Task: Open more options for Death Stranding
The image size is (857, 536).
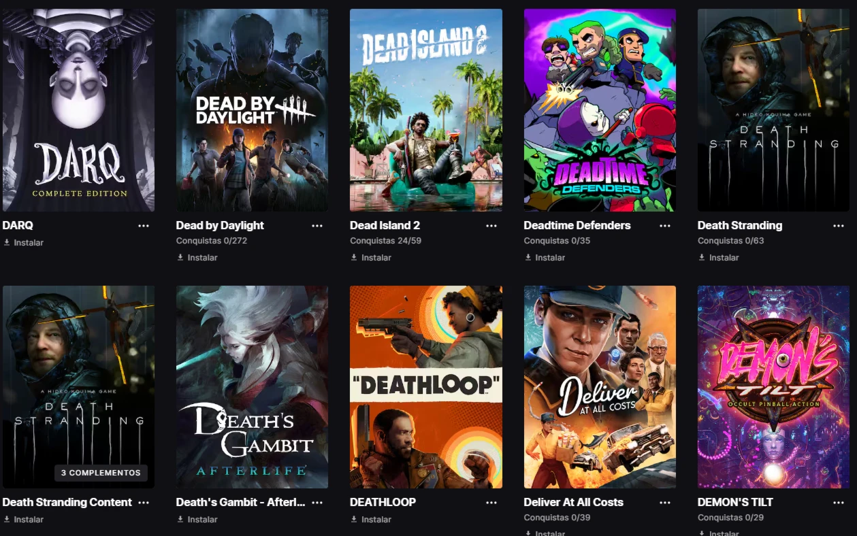Action: pyautogui.click(x=839, y=226)
